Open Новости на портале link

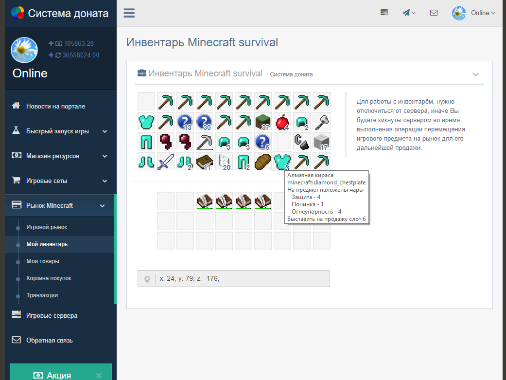55,106
